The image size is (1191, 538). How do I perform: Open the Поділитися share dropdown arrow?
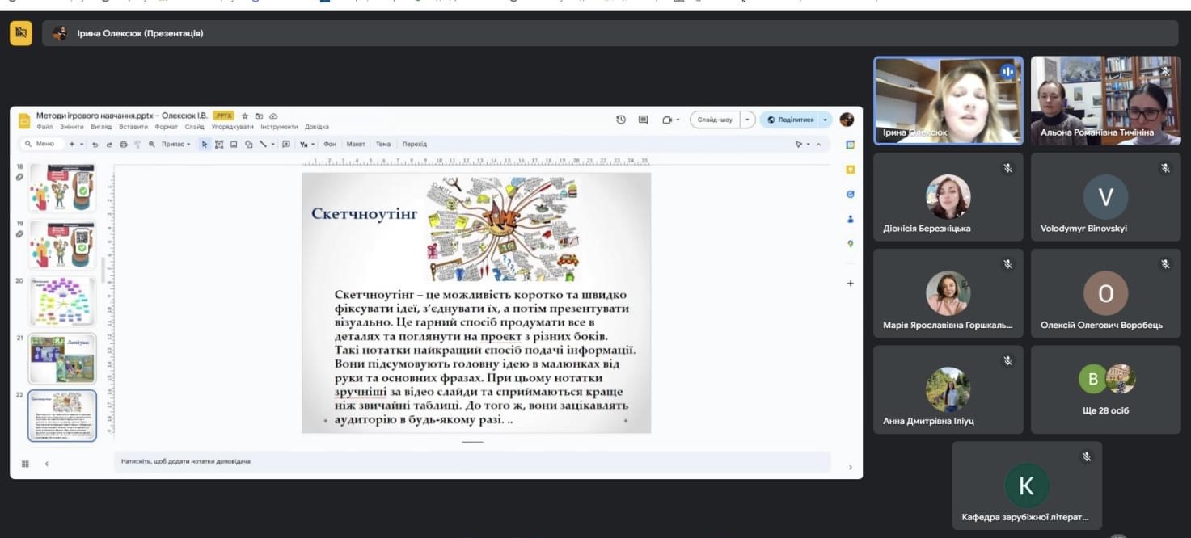[x=825, y=120]
